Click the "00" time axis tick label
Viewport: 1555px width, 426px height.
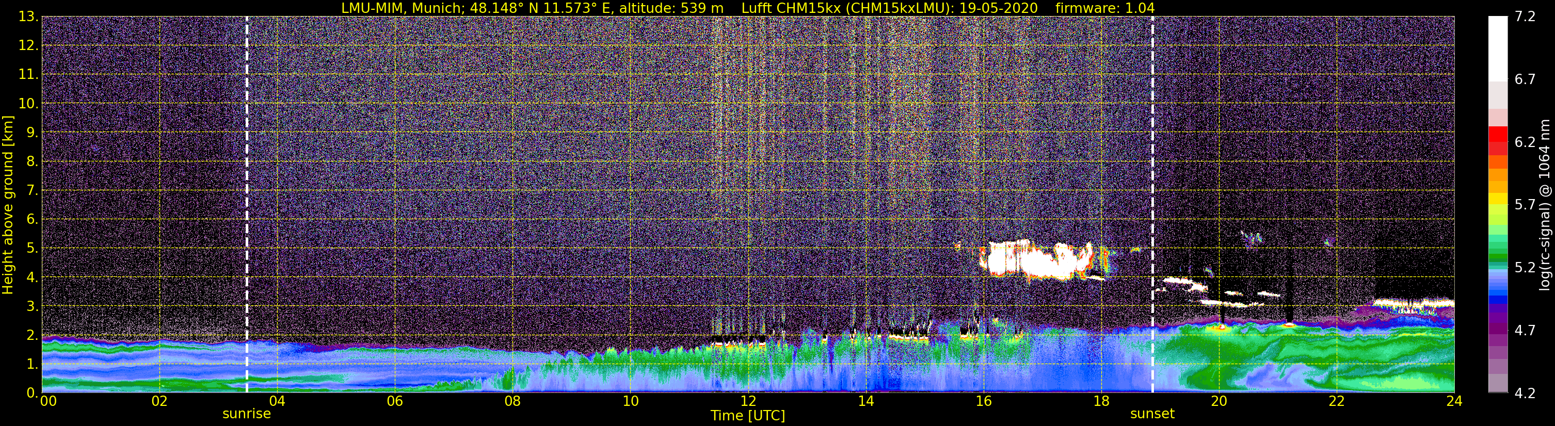(47, 401)
